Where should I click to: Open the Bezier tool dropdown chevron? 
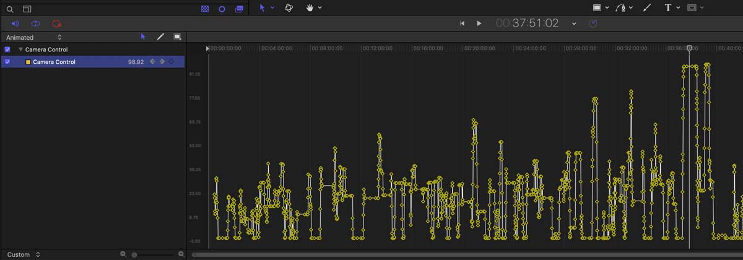pos(631,8)
